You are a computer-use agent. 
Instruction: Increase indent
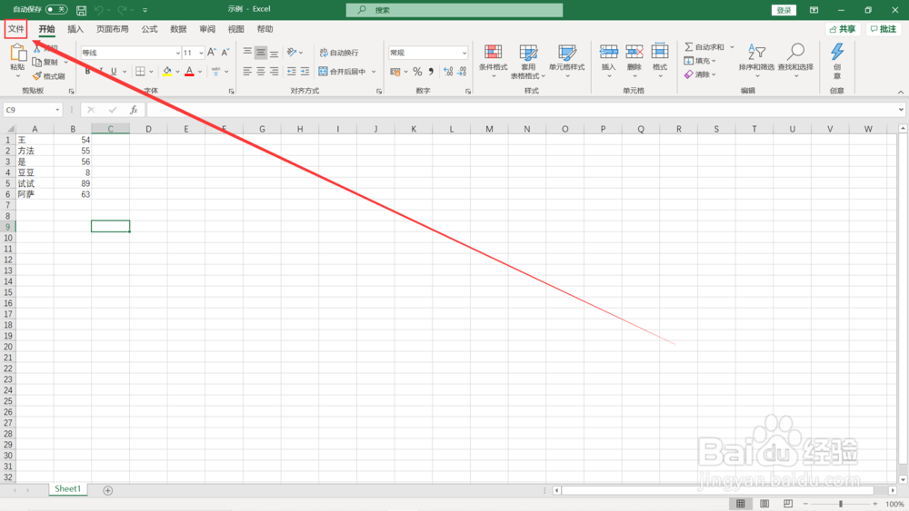[x=305, y=71]
